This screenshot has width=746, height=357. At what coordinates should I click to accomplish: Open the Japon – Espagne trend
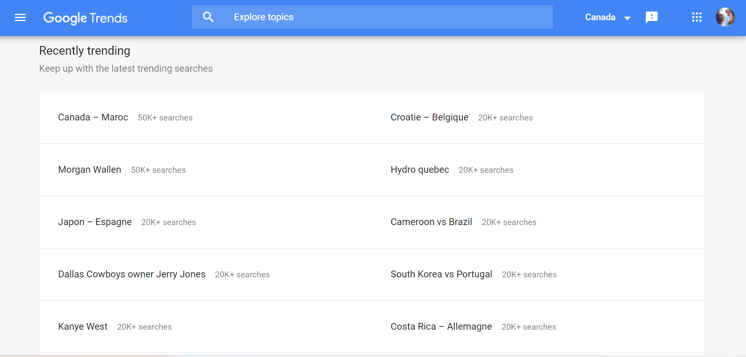point(95,222)
